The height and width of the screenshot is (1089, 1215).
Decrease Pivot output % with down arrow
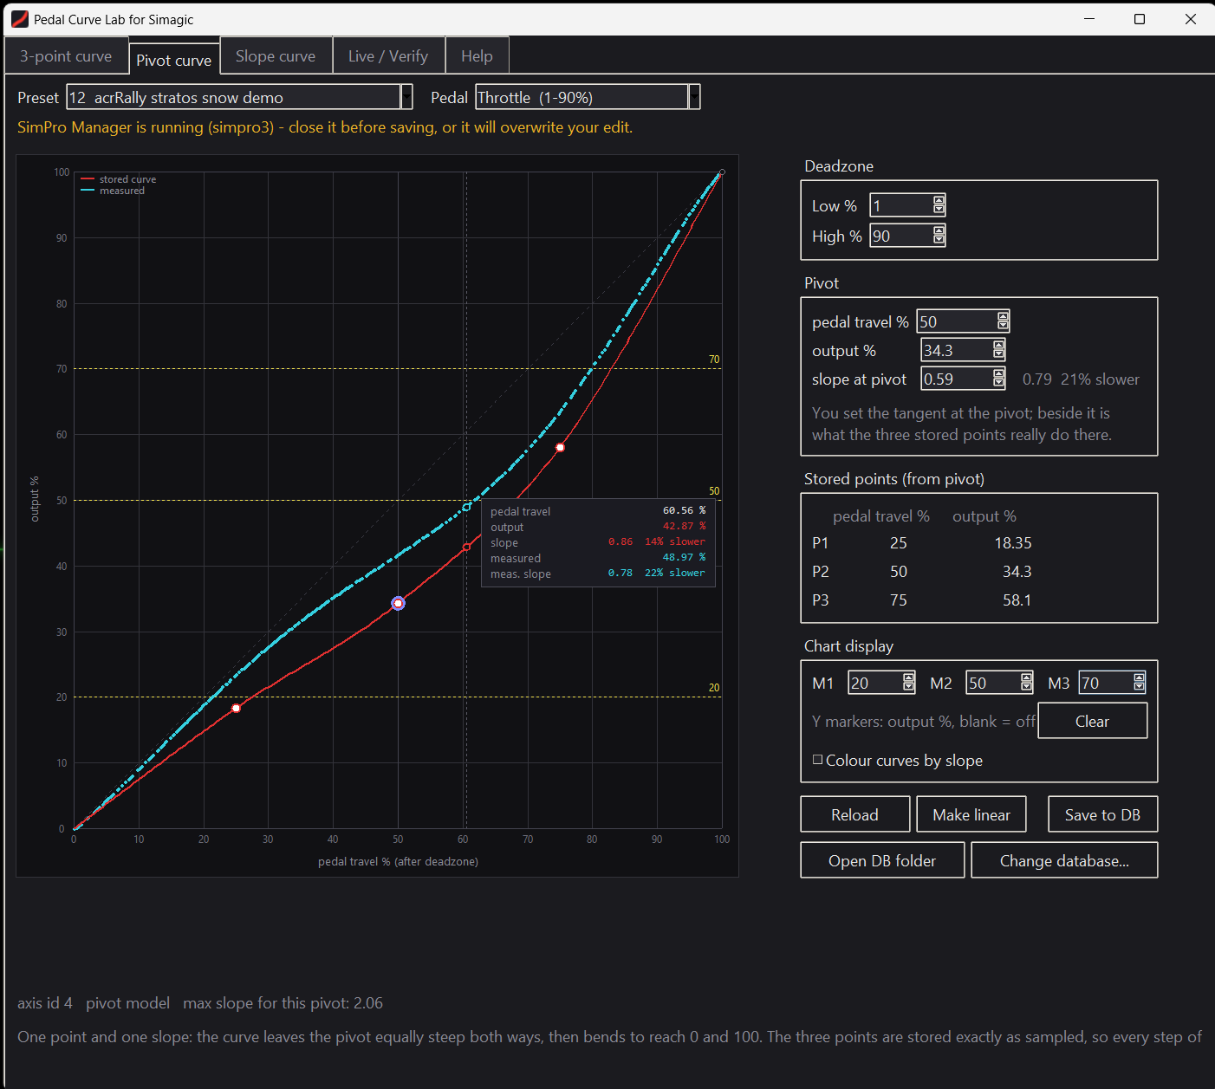click(x=998, y=354)
